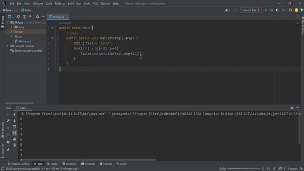Collapse all in the Project tool window
Viewport: 304px width, 171px height.
pyautogui.click(x=30, y=17)
